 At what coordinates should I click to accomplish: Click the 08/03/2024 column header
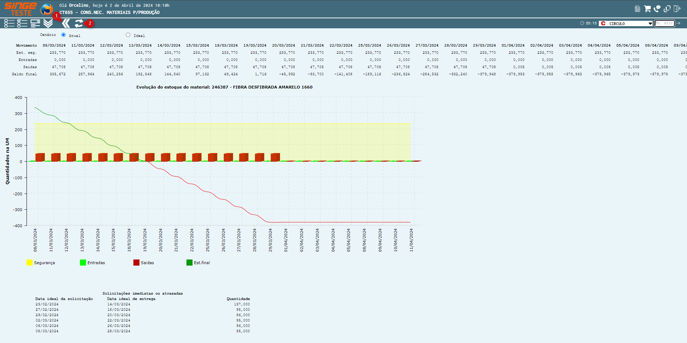54,46
